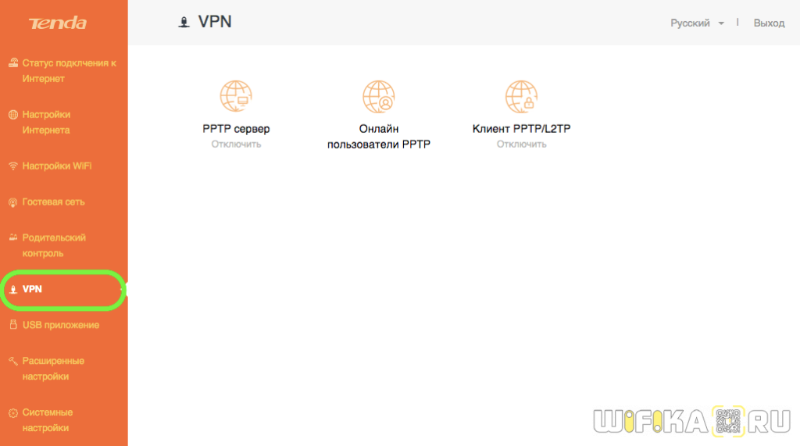This screenshot has height=446, width=800.
Task: Click the Internet settings globe icon
Action: point(12,115)
